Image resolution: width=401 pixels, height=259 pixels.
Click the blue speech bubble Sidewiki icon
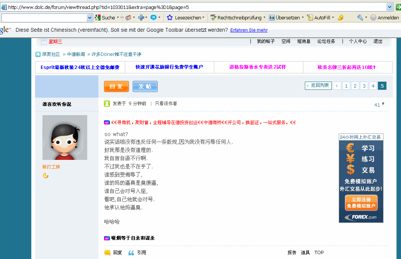pyautogui.click(x=153, y=18)
